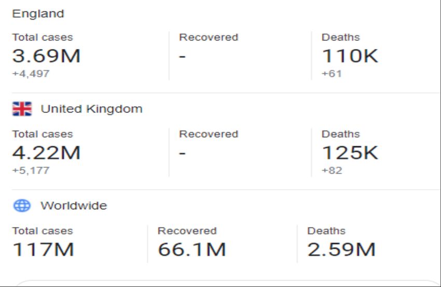Click the England Recovered label
This screenshot has width=441, height=287.
[x=209, y=37]
